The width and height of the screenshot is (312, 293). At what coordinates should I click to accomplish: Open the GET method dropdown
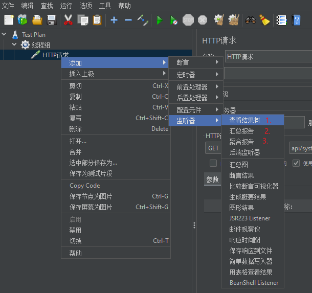[213, 148]
